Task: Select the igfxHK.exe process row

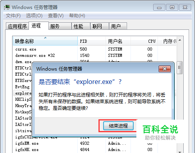Action: [x=95, y=149]
